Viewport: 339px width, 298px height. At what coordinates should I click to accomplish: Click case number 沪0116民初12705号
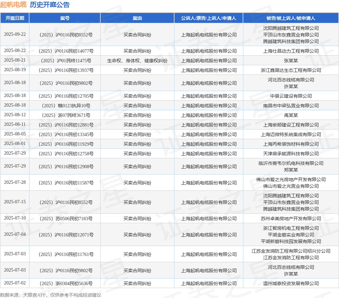point(66,96)
